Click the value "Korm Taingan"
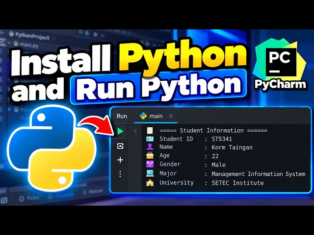 pos(232,147)
